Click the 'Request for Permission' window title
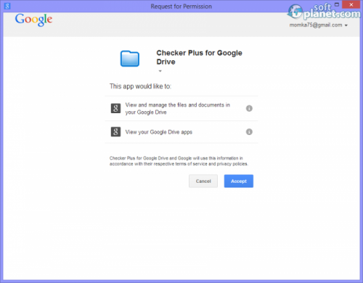 [181, 7]
